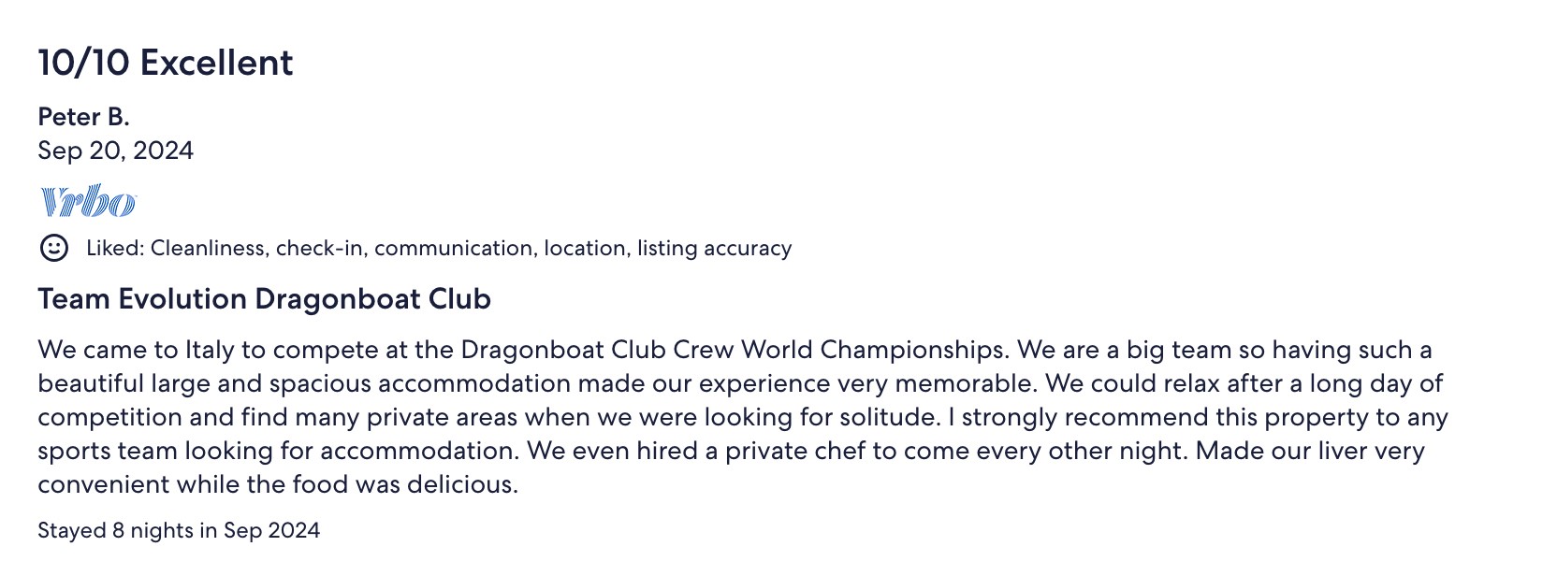The width and height of the screenshot is (1557, 561).
Task: Open the Team Evolution Dragonboat Club review title
Action: pyautogui.click(x=264, y=299)
